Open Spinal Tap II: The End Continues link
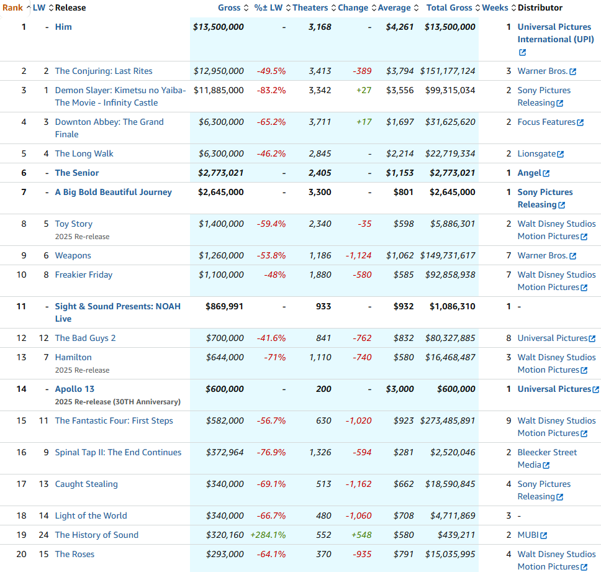The image size is (601, 572). coord(118,452)
